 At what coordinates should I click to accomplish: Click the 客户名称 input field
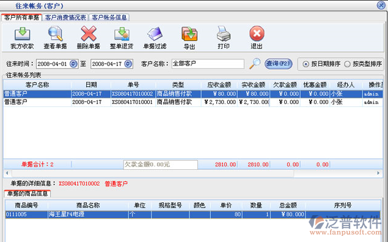click(x=208, y=64)
